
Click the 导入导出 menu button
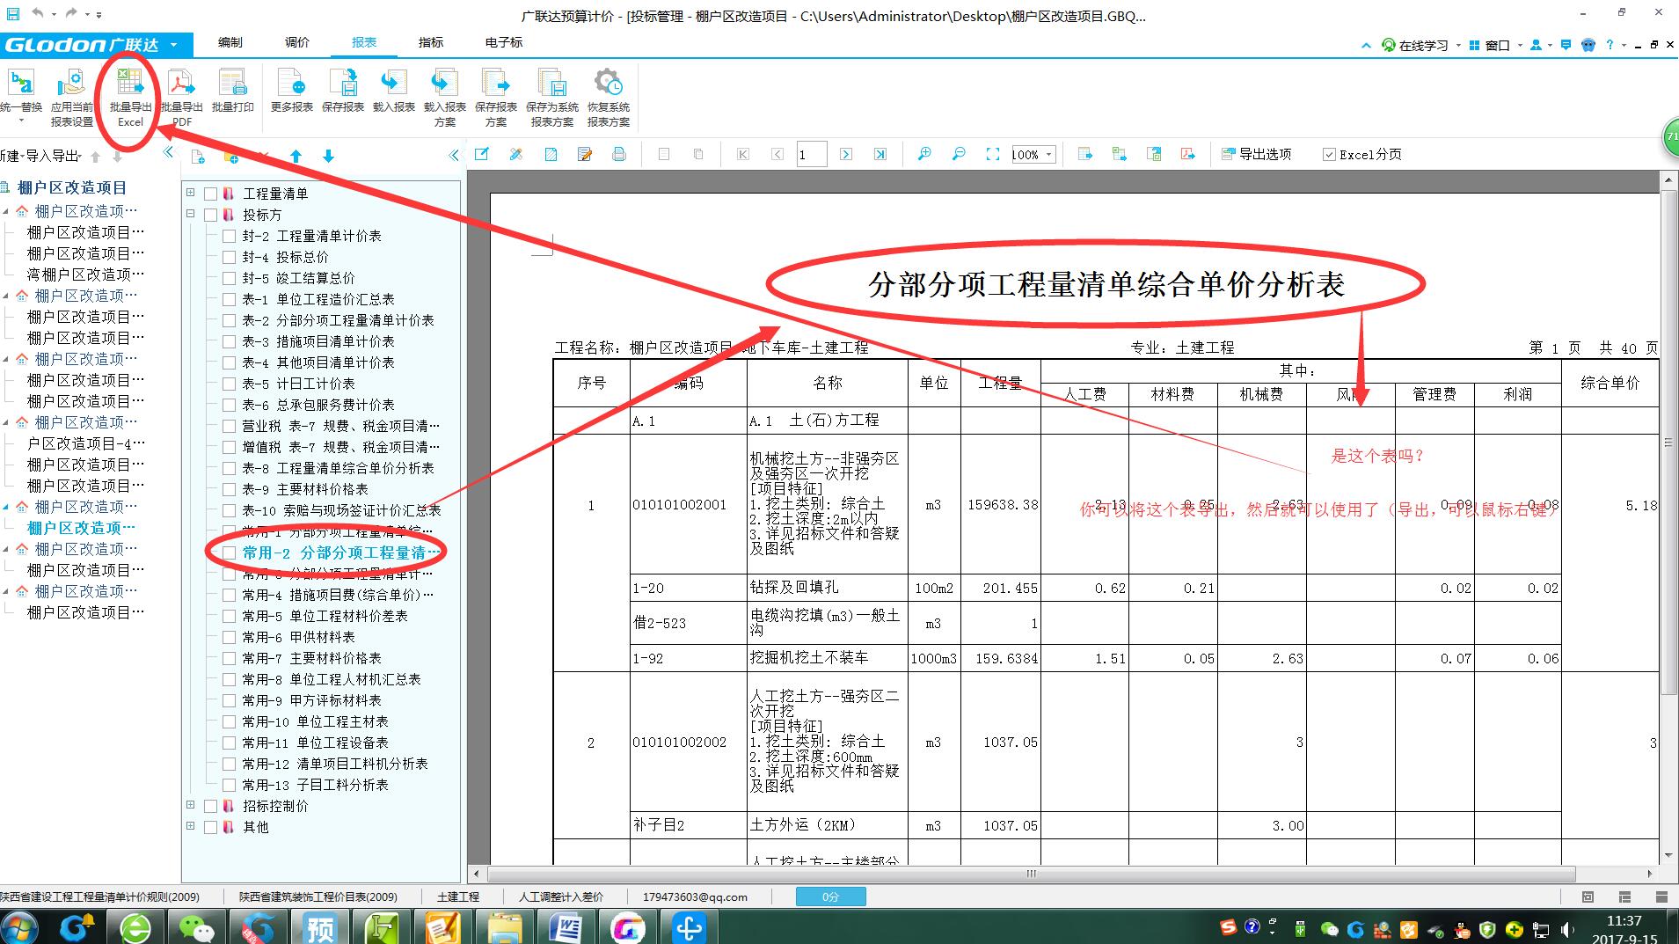53,156
